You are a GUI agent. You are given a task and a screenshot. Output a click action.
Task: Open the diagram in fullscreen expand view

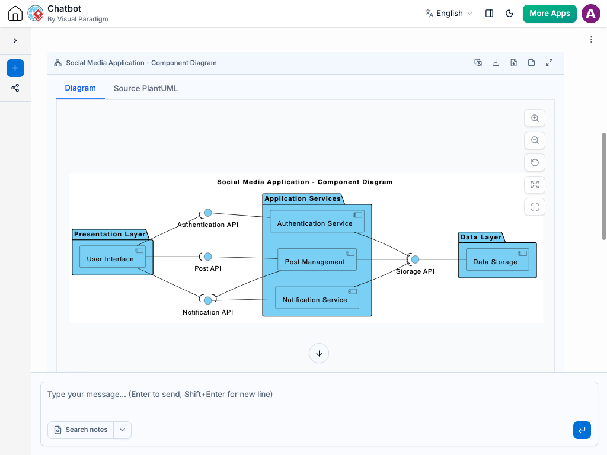click(549, 63)
